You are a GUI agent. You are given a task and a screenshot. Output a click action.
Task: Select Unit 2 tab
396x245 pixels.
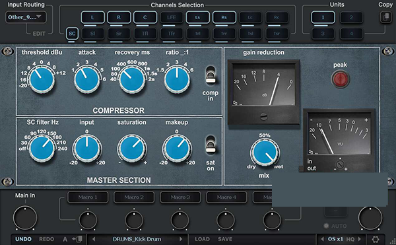[x=351, y=17]
